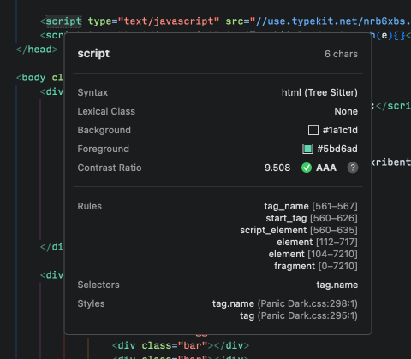Click rule element [112–717]
The width and height of the screenshot is (411, 359).
[317, 242]
